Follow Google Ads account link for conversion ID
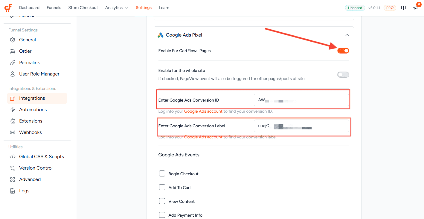424x219 pixels. (203, 111)
